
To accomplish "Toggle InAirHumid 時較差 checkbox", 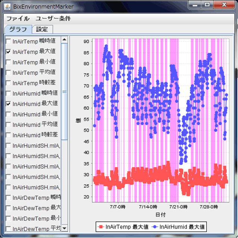I will 8,135.
